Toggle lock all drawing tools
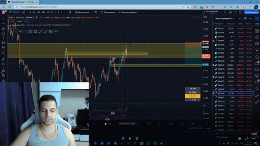 pyautogui.click(x=4, y=80)
